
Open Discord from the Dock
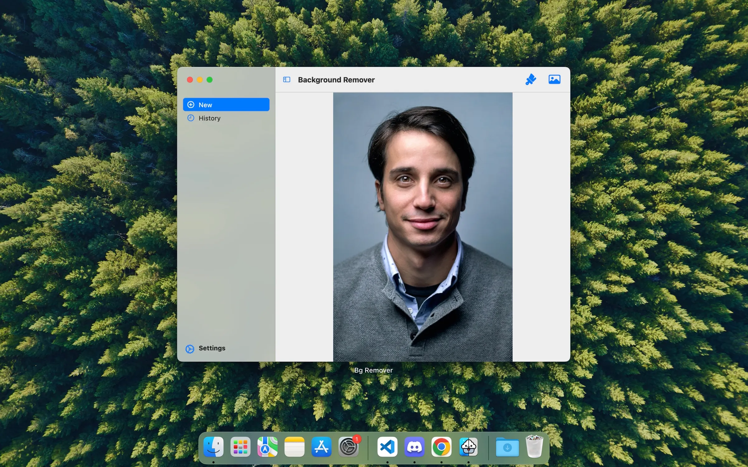pos(414,447)
